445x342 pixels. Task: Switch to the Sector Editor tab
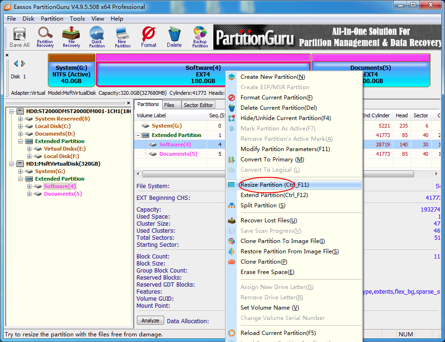[198, 105]
